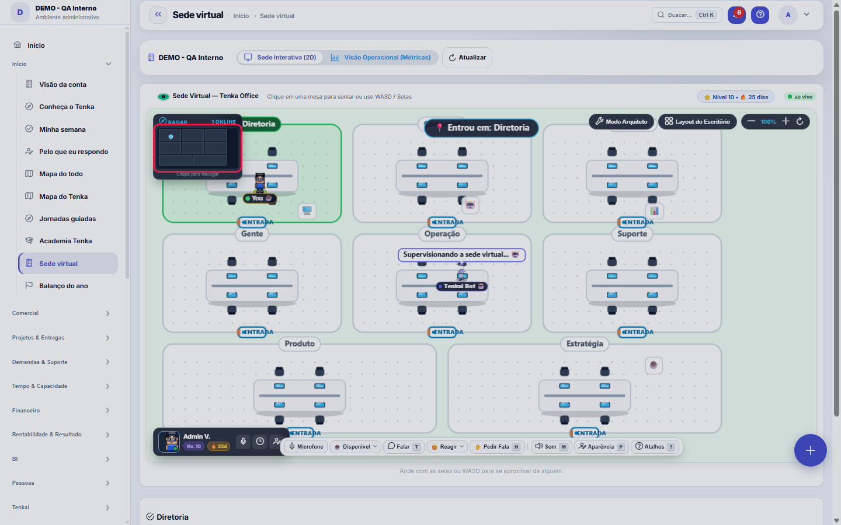Zoom out the office map with minus

coord(751,121)
